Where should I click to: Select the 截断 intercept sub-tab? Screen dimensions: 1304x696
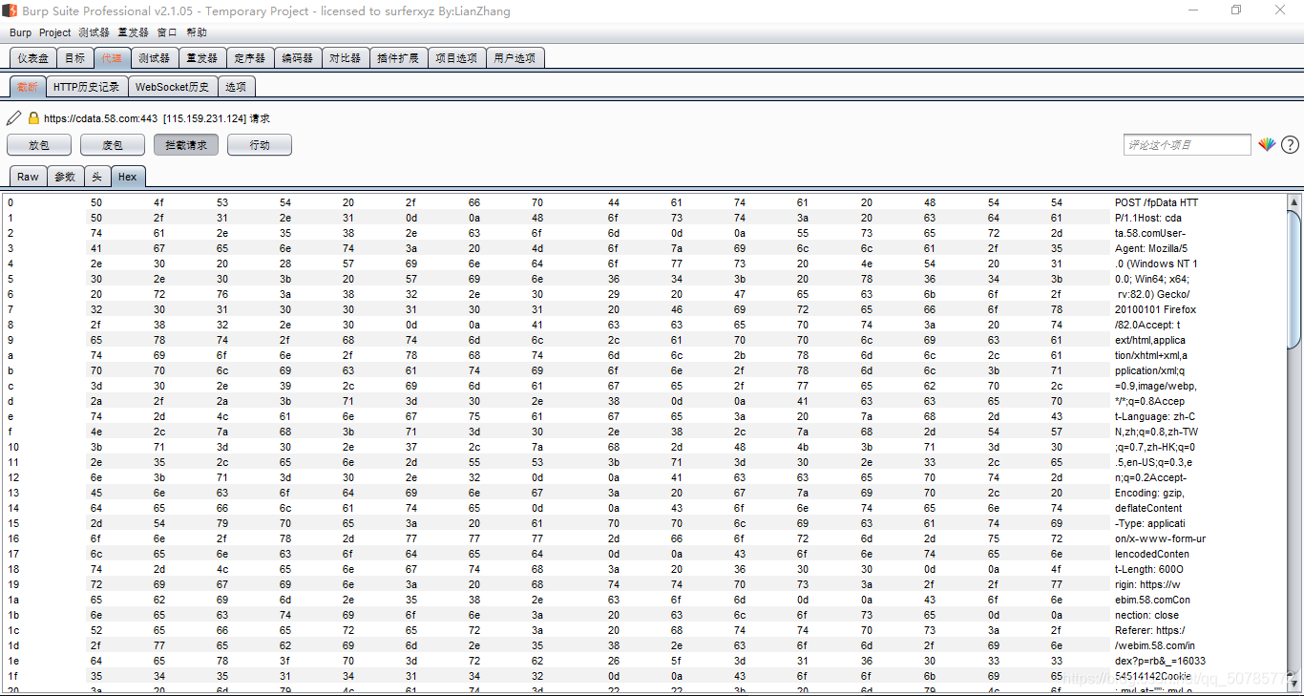tap(28, 87)
